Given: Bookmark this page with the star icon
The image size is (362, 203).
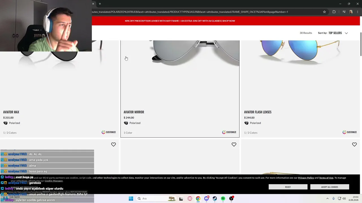Looking at the screenshot, I should click(324, 12).
